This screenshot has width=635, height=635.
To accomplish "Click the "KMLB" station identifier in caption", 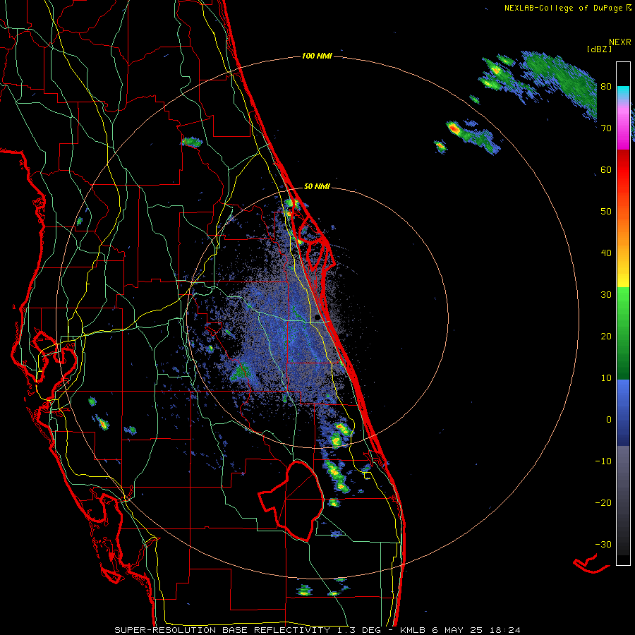I will tap(414, 630).
